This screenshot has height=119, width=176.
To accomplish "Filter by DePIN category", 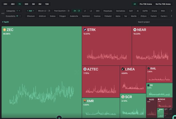I will pyautogui.click(x=145, y=11).
